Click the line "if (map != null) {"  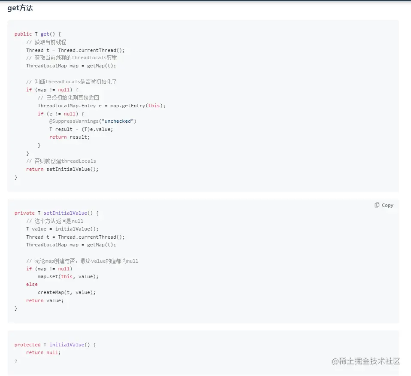point(52,90)
